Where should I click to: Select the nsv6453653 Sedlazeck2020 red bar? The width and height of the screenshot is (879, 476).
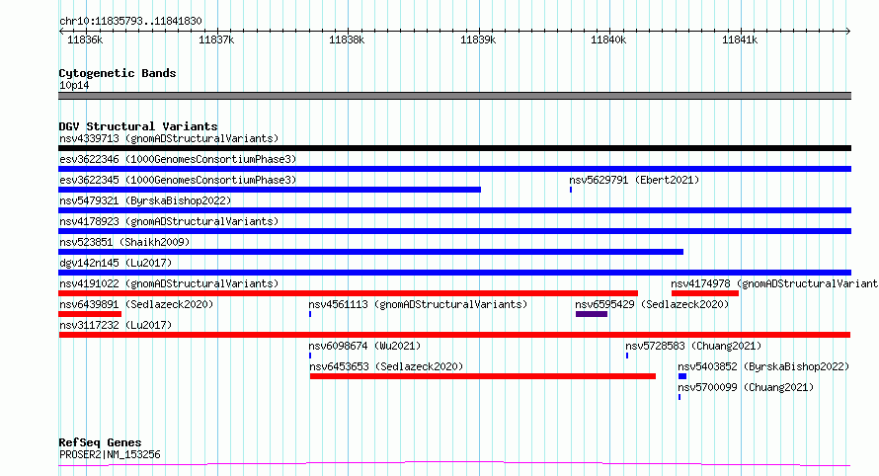(483, 376)
